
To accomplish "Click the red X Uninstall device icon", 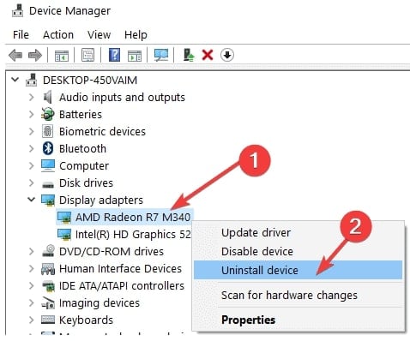I will 208,55.
